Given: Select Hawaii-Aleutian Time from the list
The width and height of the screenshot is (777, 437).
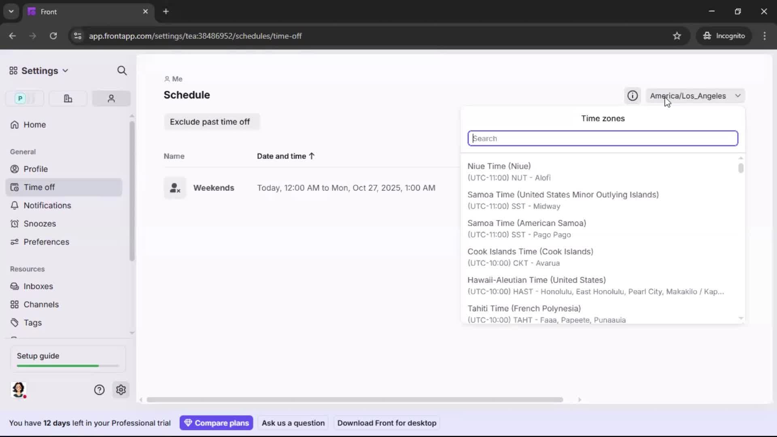Looking at the screenshot, I should pyautogui.click(x=567, y=285).
